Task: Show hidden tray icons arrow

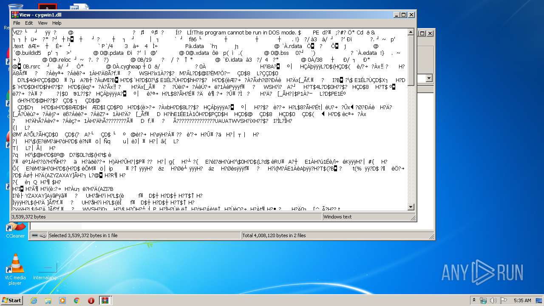Action: [474, 300]
